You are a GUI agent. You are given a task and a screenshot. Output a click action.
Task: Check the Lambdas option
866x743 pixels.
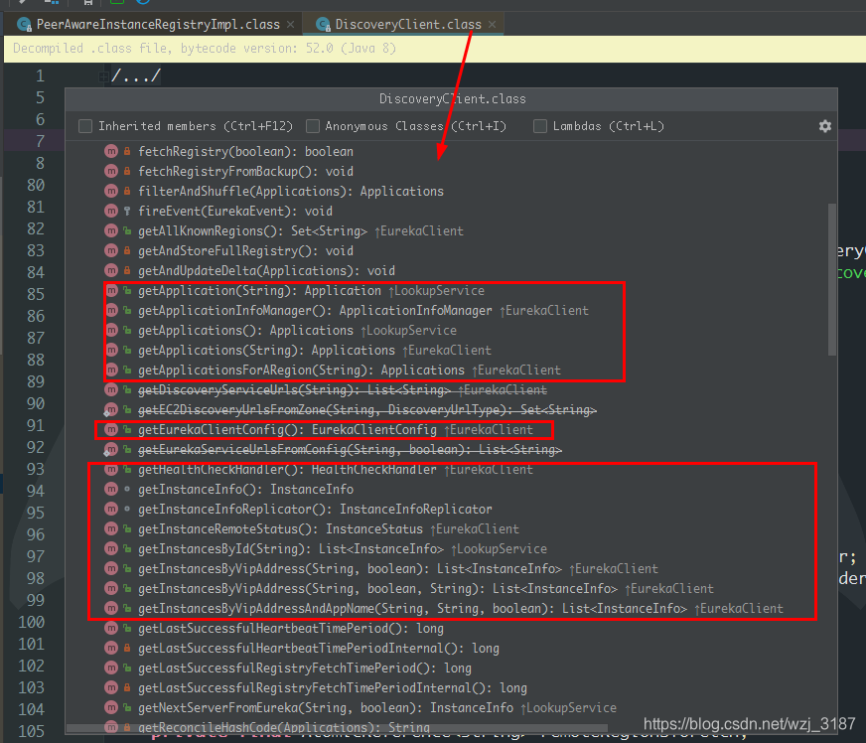(540, 126)
